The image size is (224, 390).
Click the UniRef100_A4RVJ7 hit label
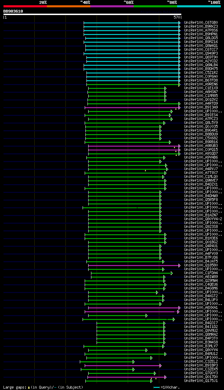tap(201, 169)
